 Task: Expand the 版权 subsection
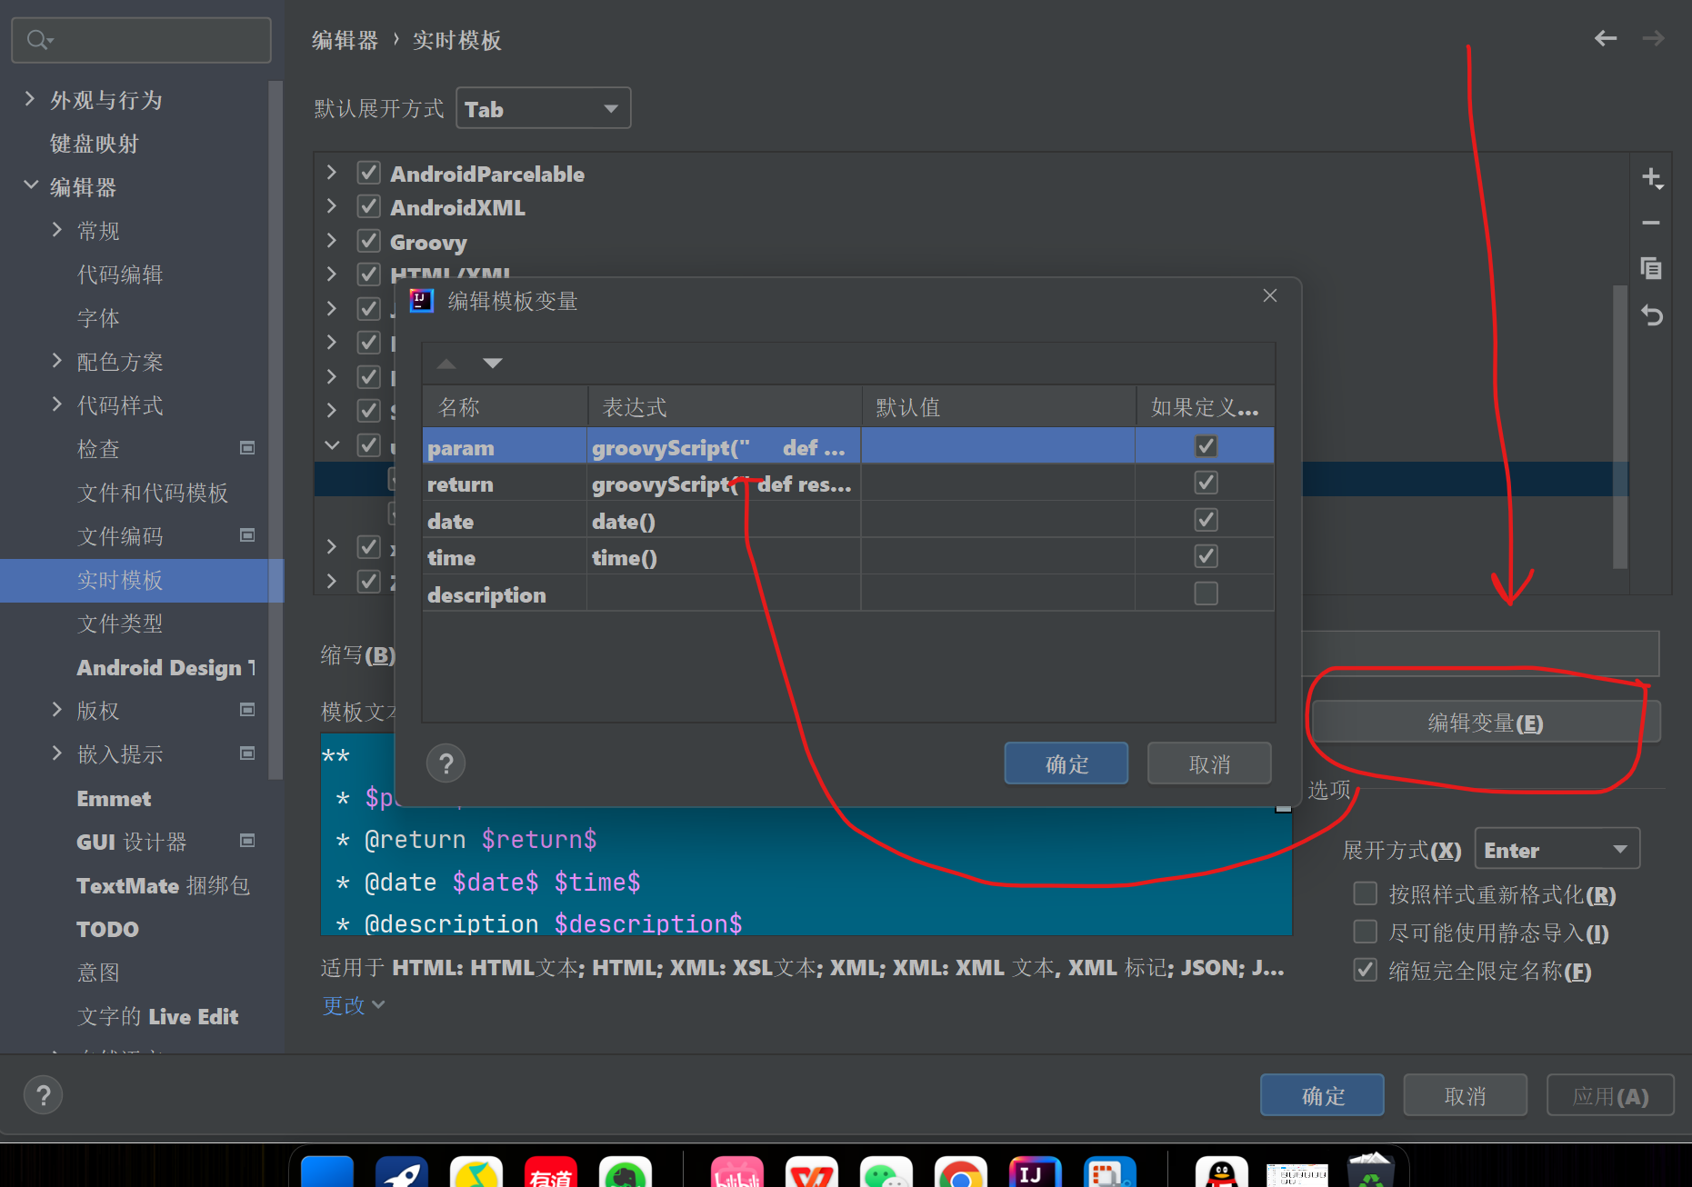pyautogui.click(x=57, y=710)
